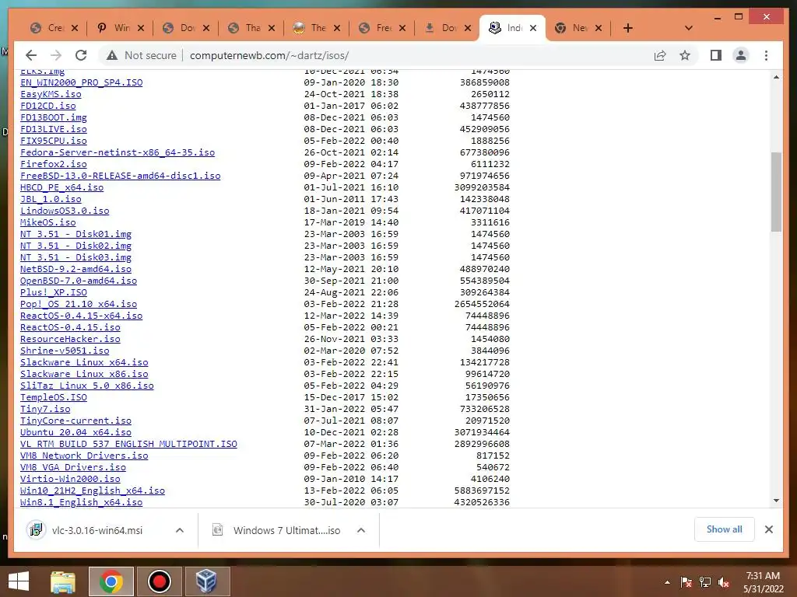This screenshot has height=597, width=797.
Task: View the Not secure site warning
Action: click(142, 55)
